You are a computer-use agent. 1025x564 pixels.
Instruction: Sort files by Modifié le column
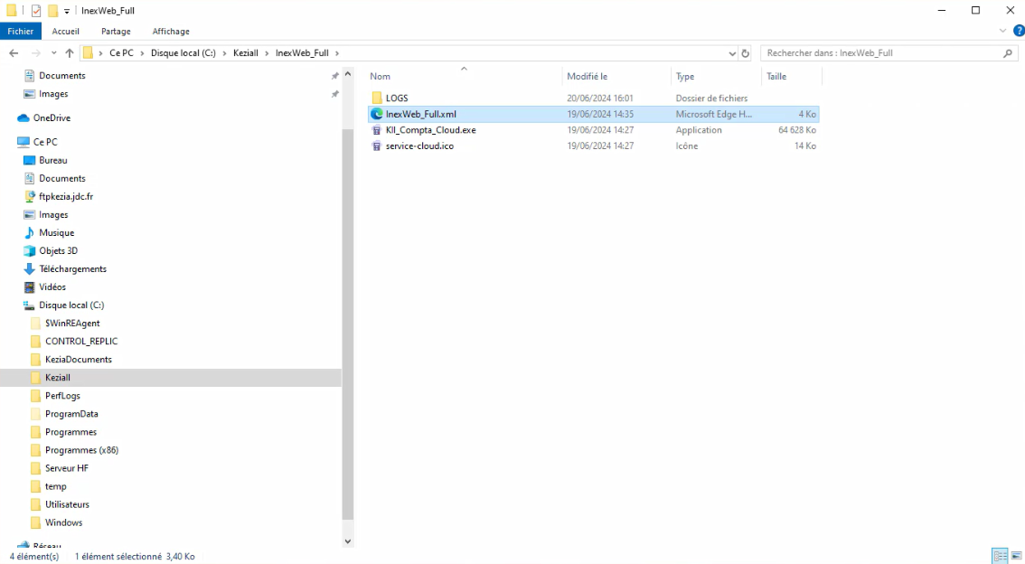[x=588, y=77]
